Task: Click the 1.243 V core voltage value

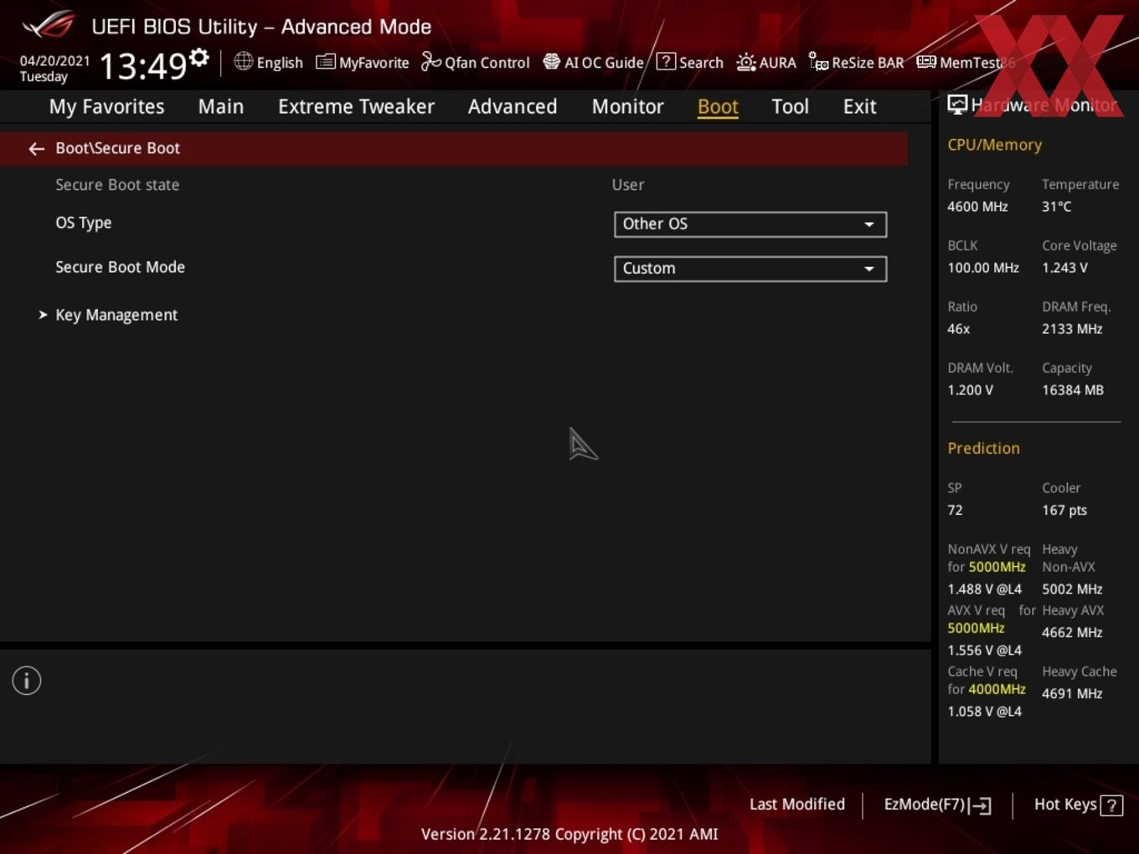Action: click(1064, 268)
